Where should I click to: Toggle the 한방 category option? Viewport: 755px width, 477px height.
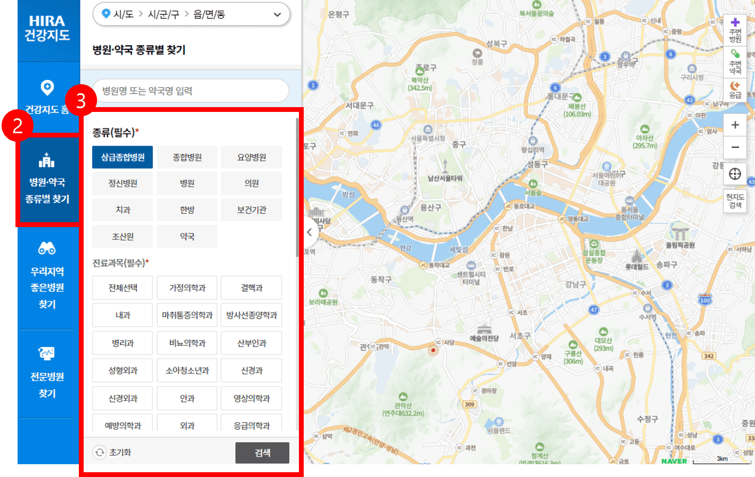(186, 209)
